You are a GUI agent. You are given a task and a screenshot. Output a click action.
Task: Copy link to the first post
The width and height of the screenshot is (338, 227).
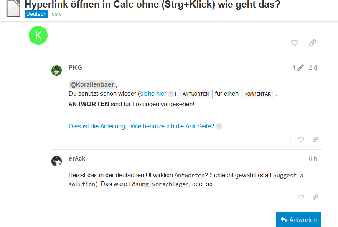pos(313,43)
